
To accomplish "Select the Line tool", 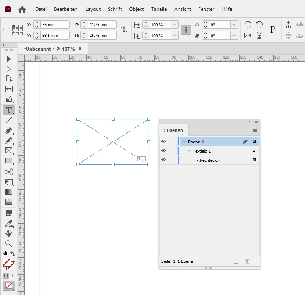I will point(9,120).
